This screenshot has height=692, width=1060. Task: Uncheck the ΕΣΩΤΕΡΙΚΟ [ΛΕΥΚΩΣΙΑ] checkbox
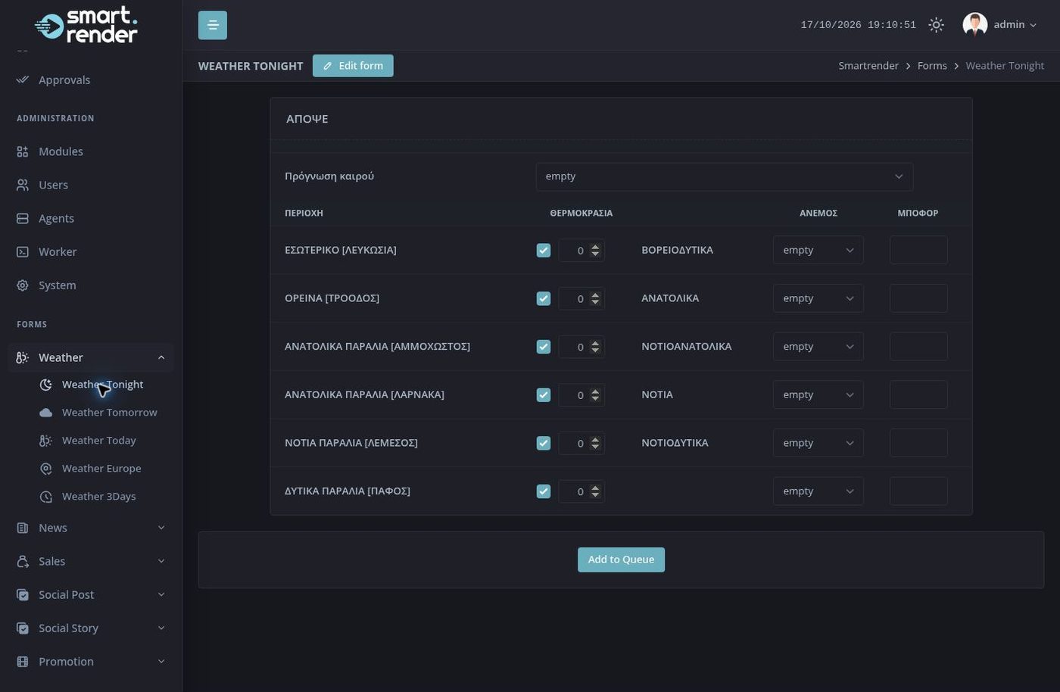click(544, 251)
